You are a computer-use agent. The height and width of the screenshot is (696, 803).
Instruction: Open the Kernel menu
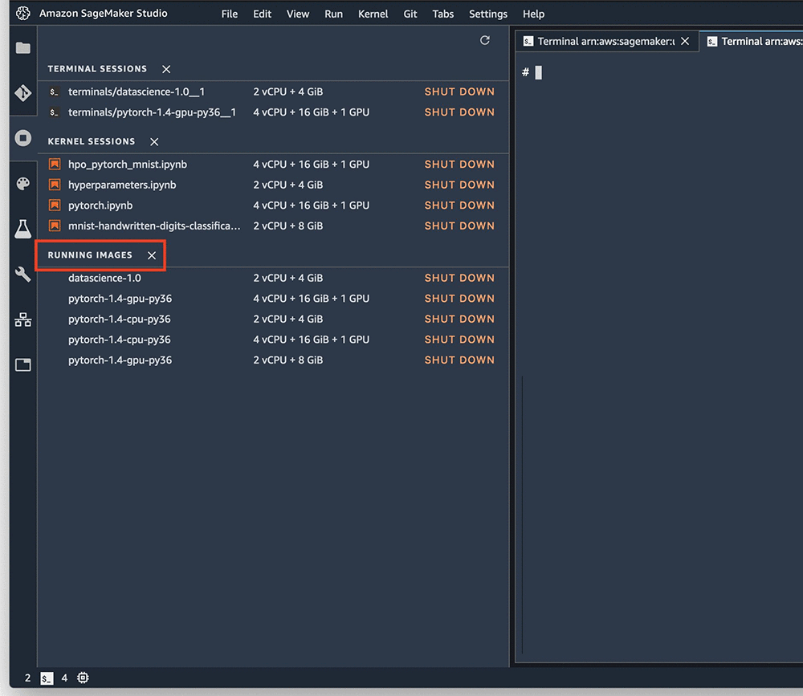point(373,14)
